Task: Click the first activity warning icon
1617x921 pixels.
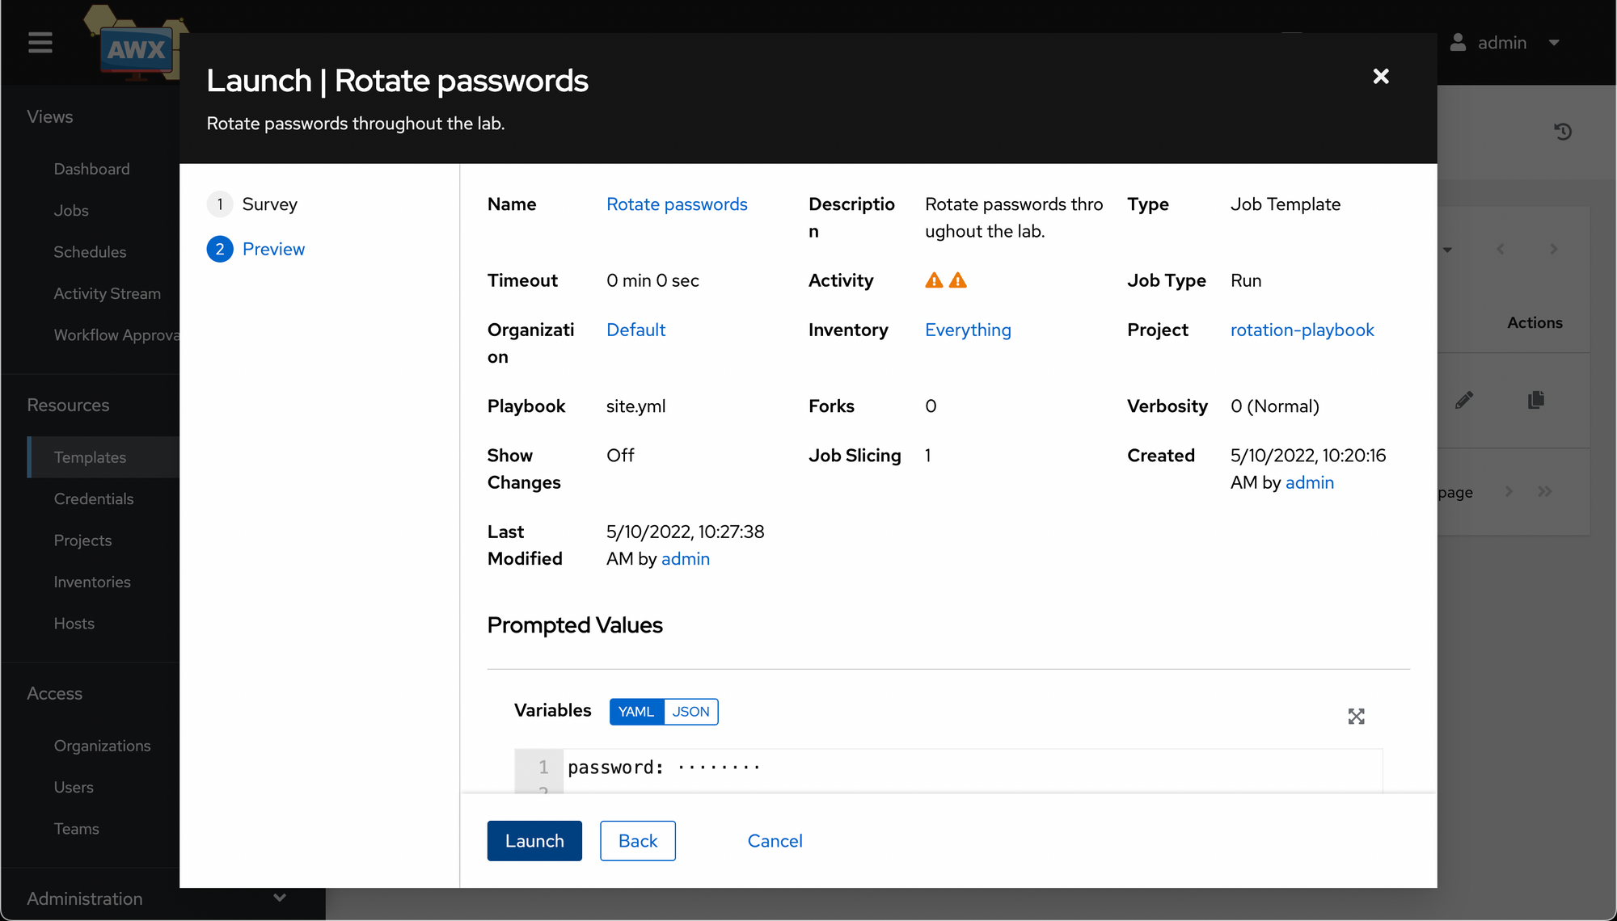Action: pos(935,280)
